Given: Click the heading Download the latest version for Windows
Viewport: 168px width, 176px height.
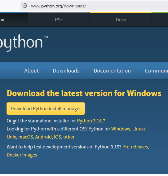Looking at the screenshot, I should click(x=84, y=93).
